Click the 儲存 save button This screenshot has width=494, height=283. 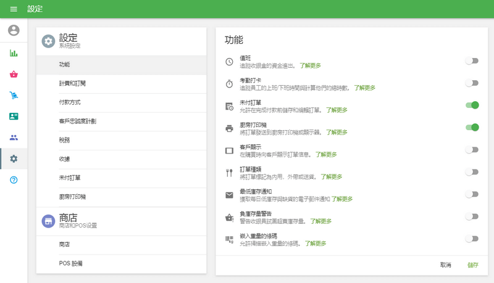point(473,265)
